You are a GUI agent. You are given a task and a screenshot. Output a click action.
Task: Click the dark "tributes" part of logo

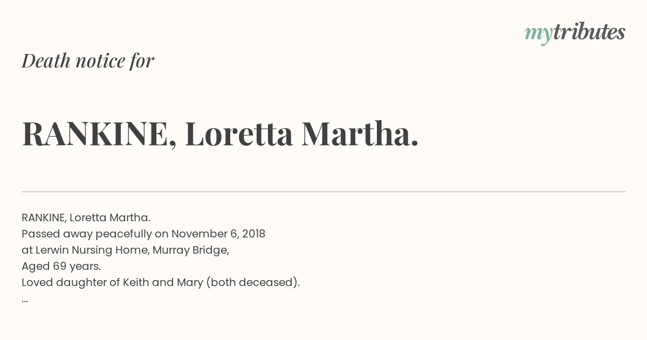point(589,32)
